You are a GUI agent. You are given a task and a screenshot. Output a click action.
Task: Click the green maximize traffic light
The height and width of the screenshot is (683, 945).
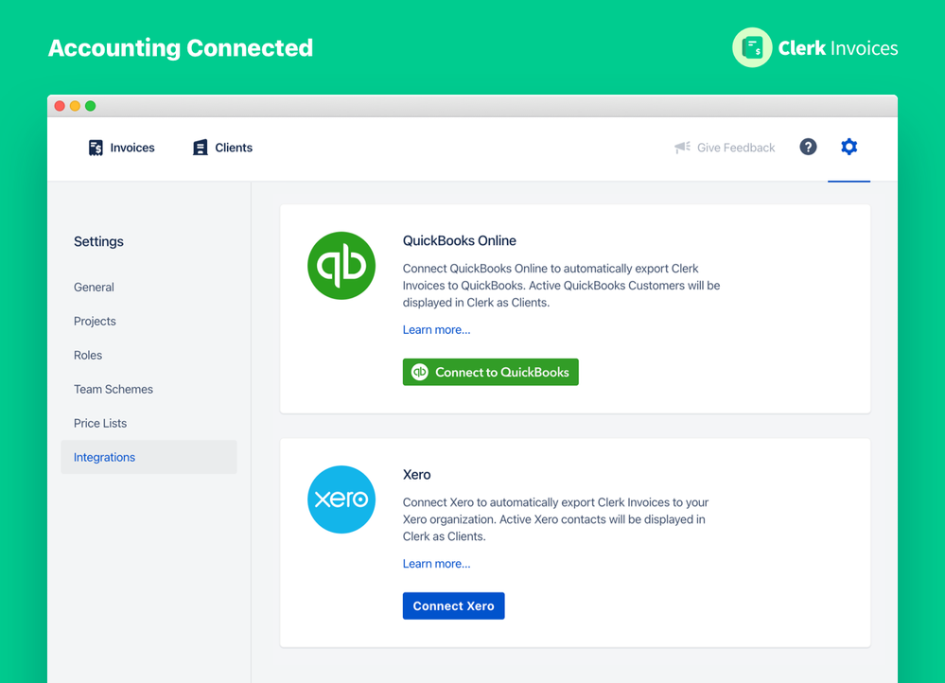click(x=90, y=106)
